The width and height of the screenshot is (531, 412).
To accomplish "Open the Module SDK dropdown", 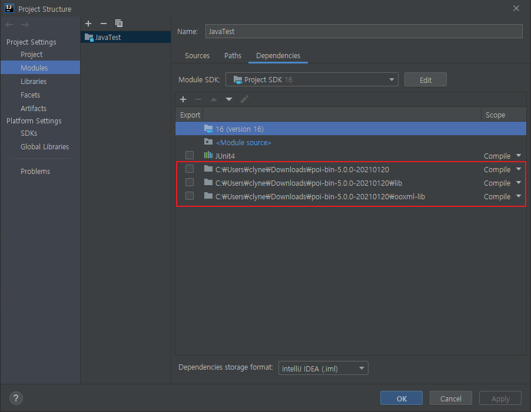I will [312, 79].
